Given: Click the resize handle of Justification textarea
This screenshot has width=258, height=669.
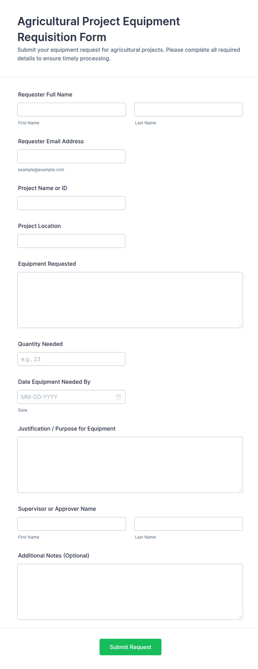Looking at the screenshot, I should (240, 490).
